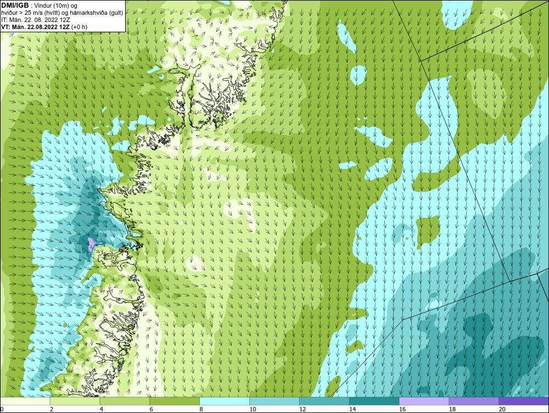549x413 pixels.
Task: Click the 16–18 m/s light purple legend swatch
Action: [x=424, y=401]
